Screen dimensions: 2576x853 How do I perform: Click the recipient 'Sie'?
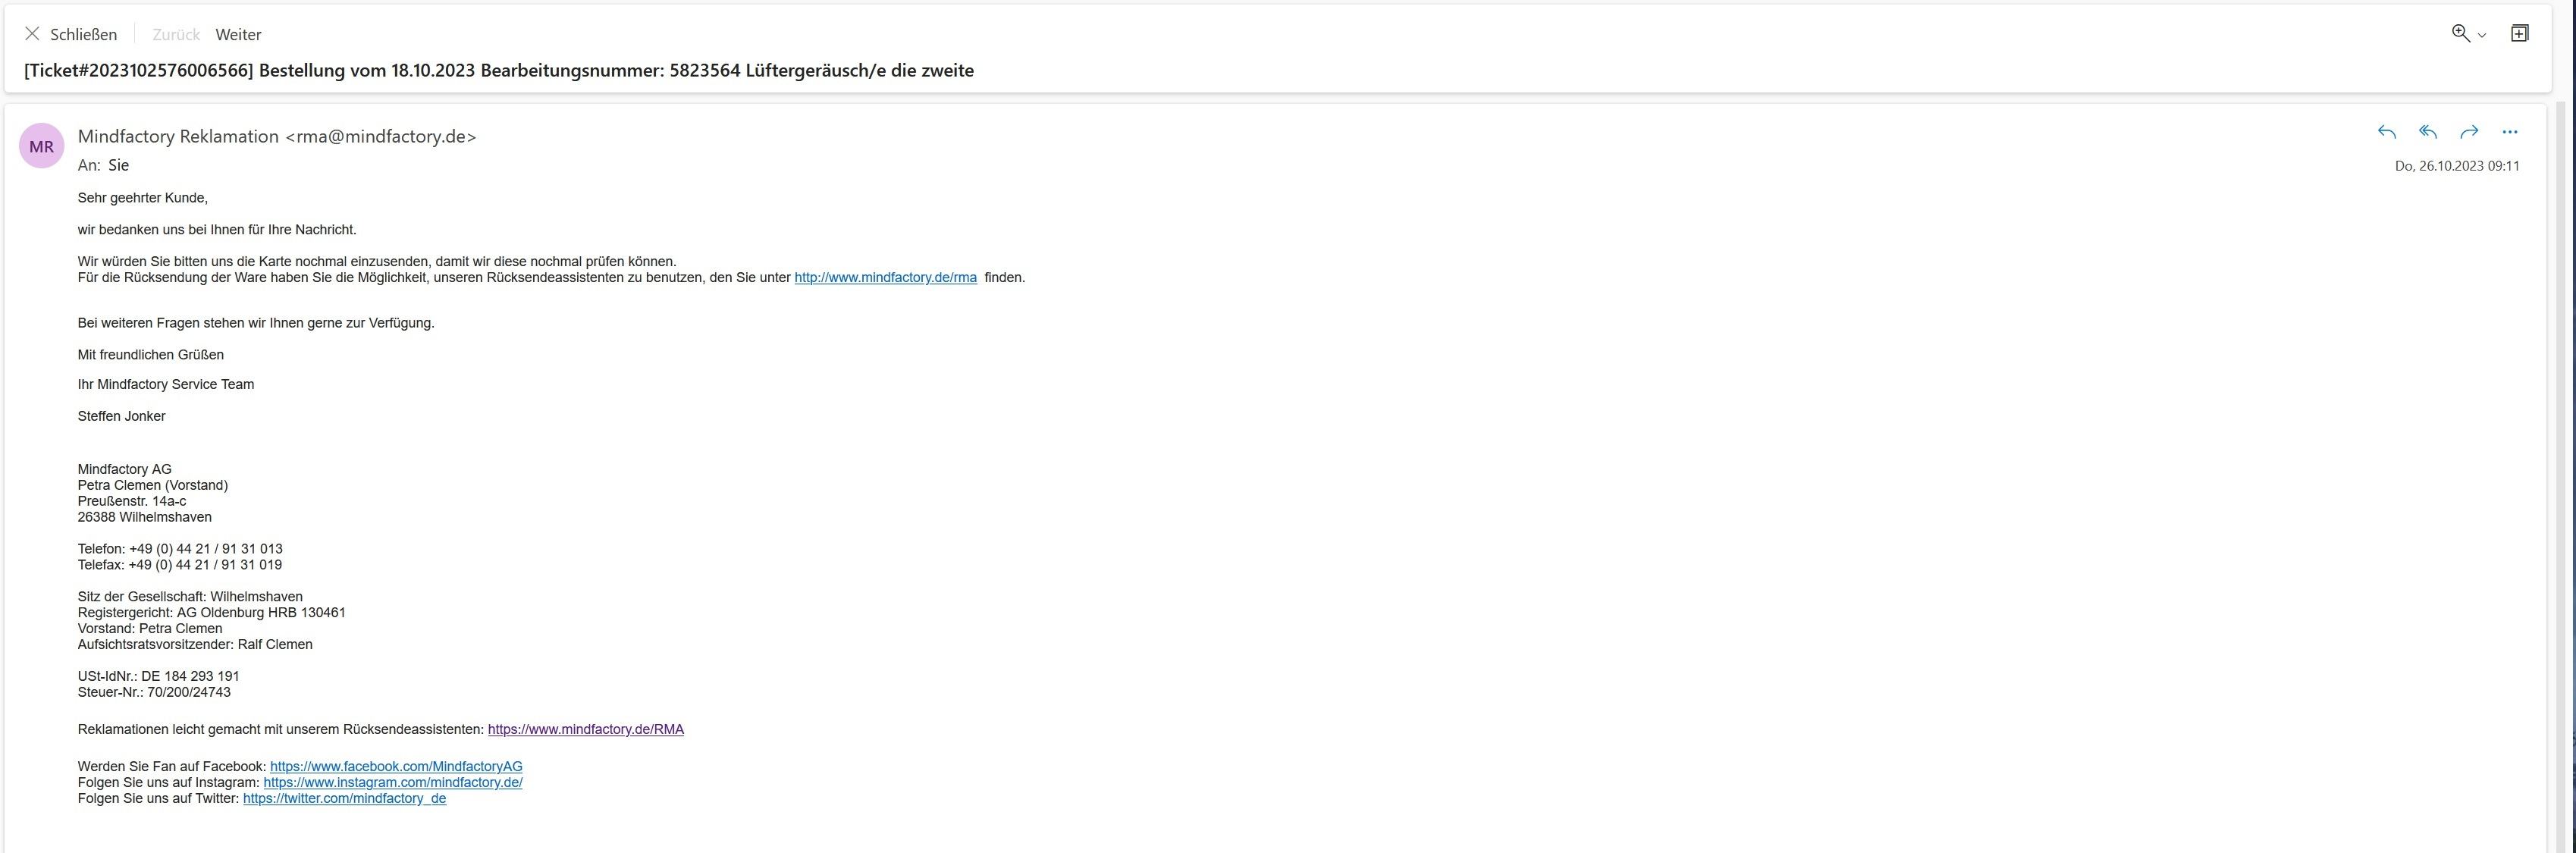[118, 165]
